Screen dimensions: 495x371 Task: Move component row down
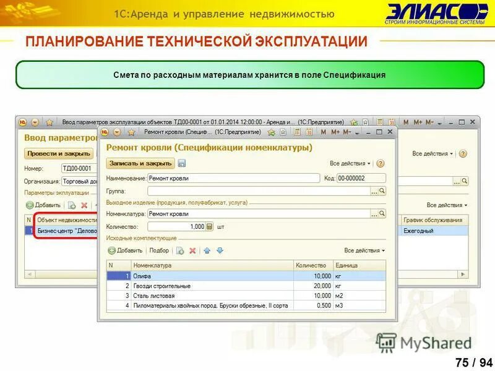(220, 250)
